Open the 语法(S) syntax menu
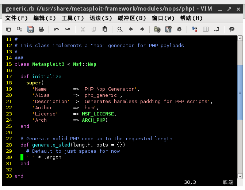Viewport: 245px width, 190px height. coord(101,18)
